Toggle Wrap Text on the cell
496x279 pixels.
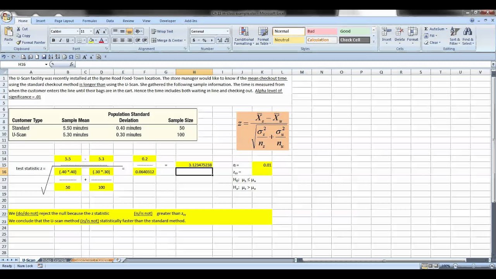coord(162,31)
